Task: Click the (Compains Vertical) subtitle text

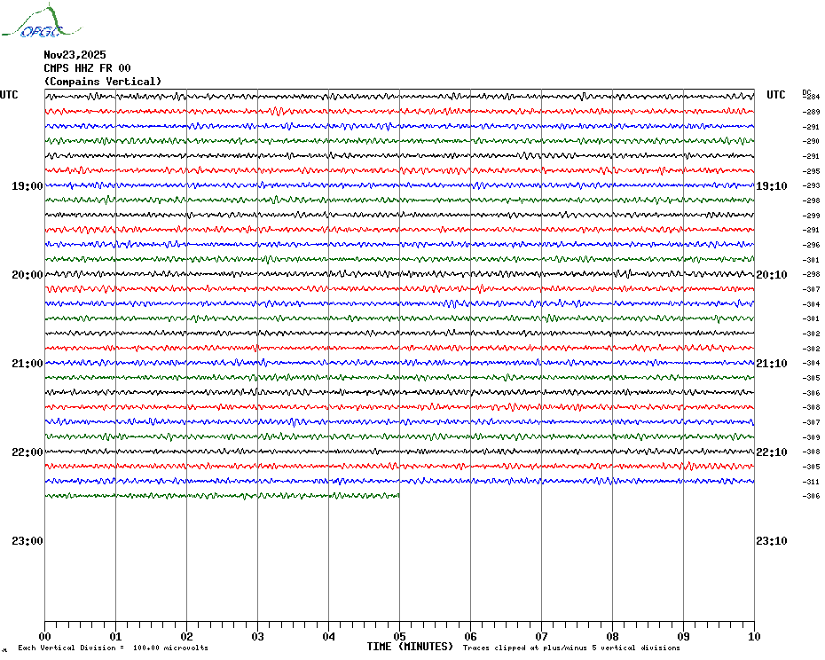Action: 103,82
